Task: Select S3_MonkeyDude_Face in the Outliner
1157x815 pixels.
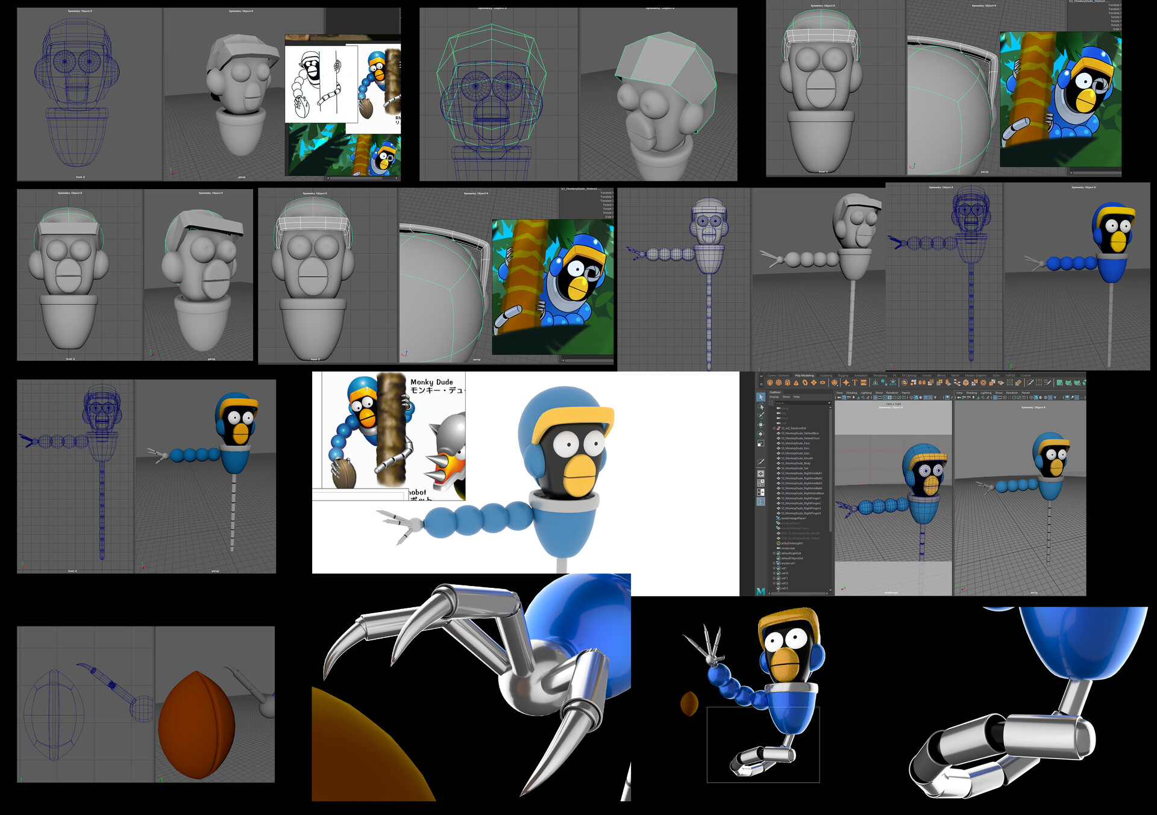Action: pos(795,443)
